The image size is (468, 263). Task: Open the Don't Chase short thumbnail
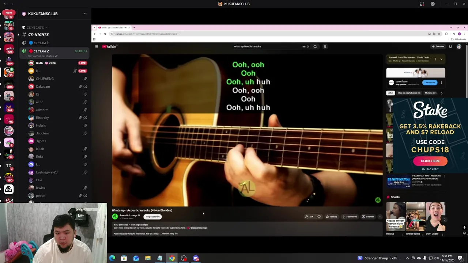click(x=435, y=217)
